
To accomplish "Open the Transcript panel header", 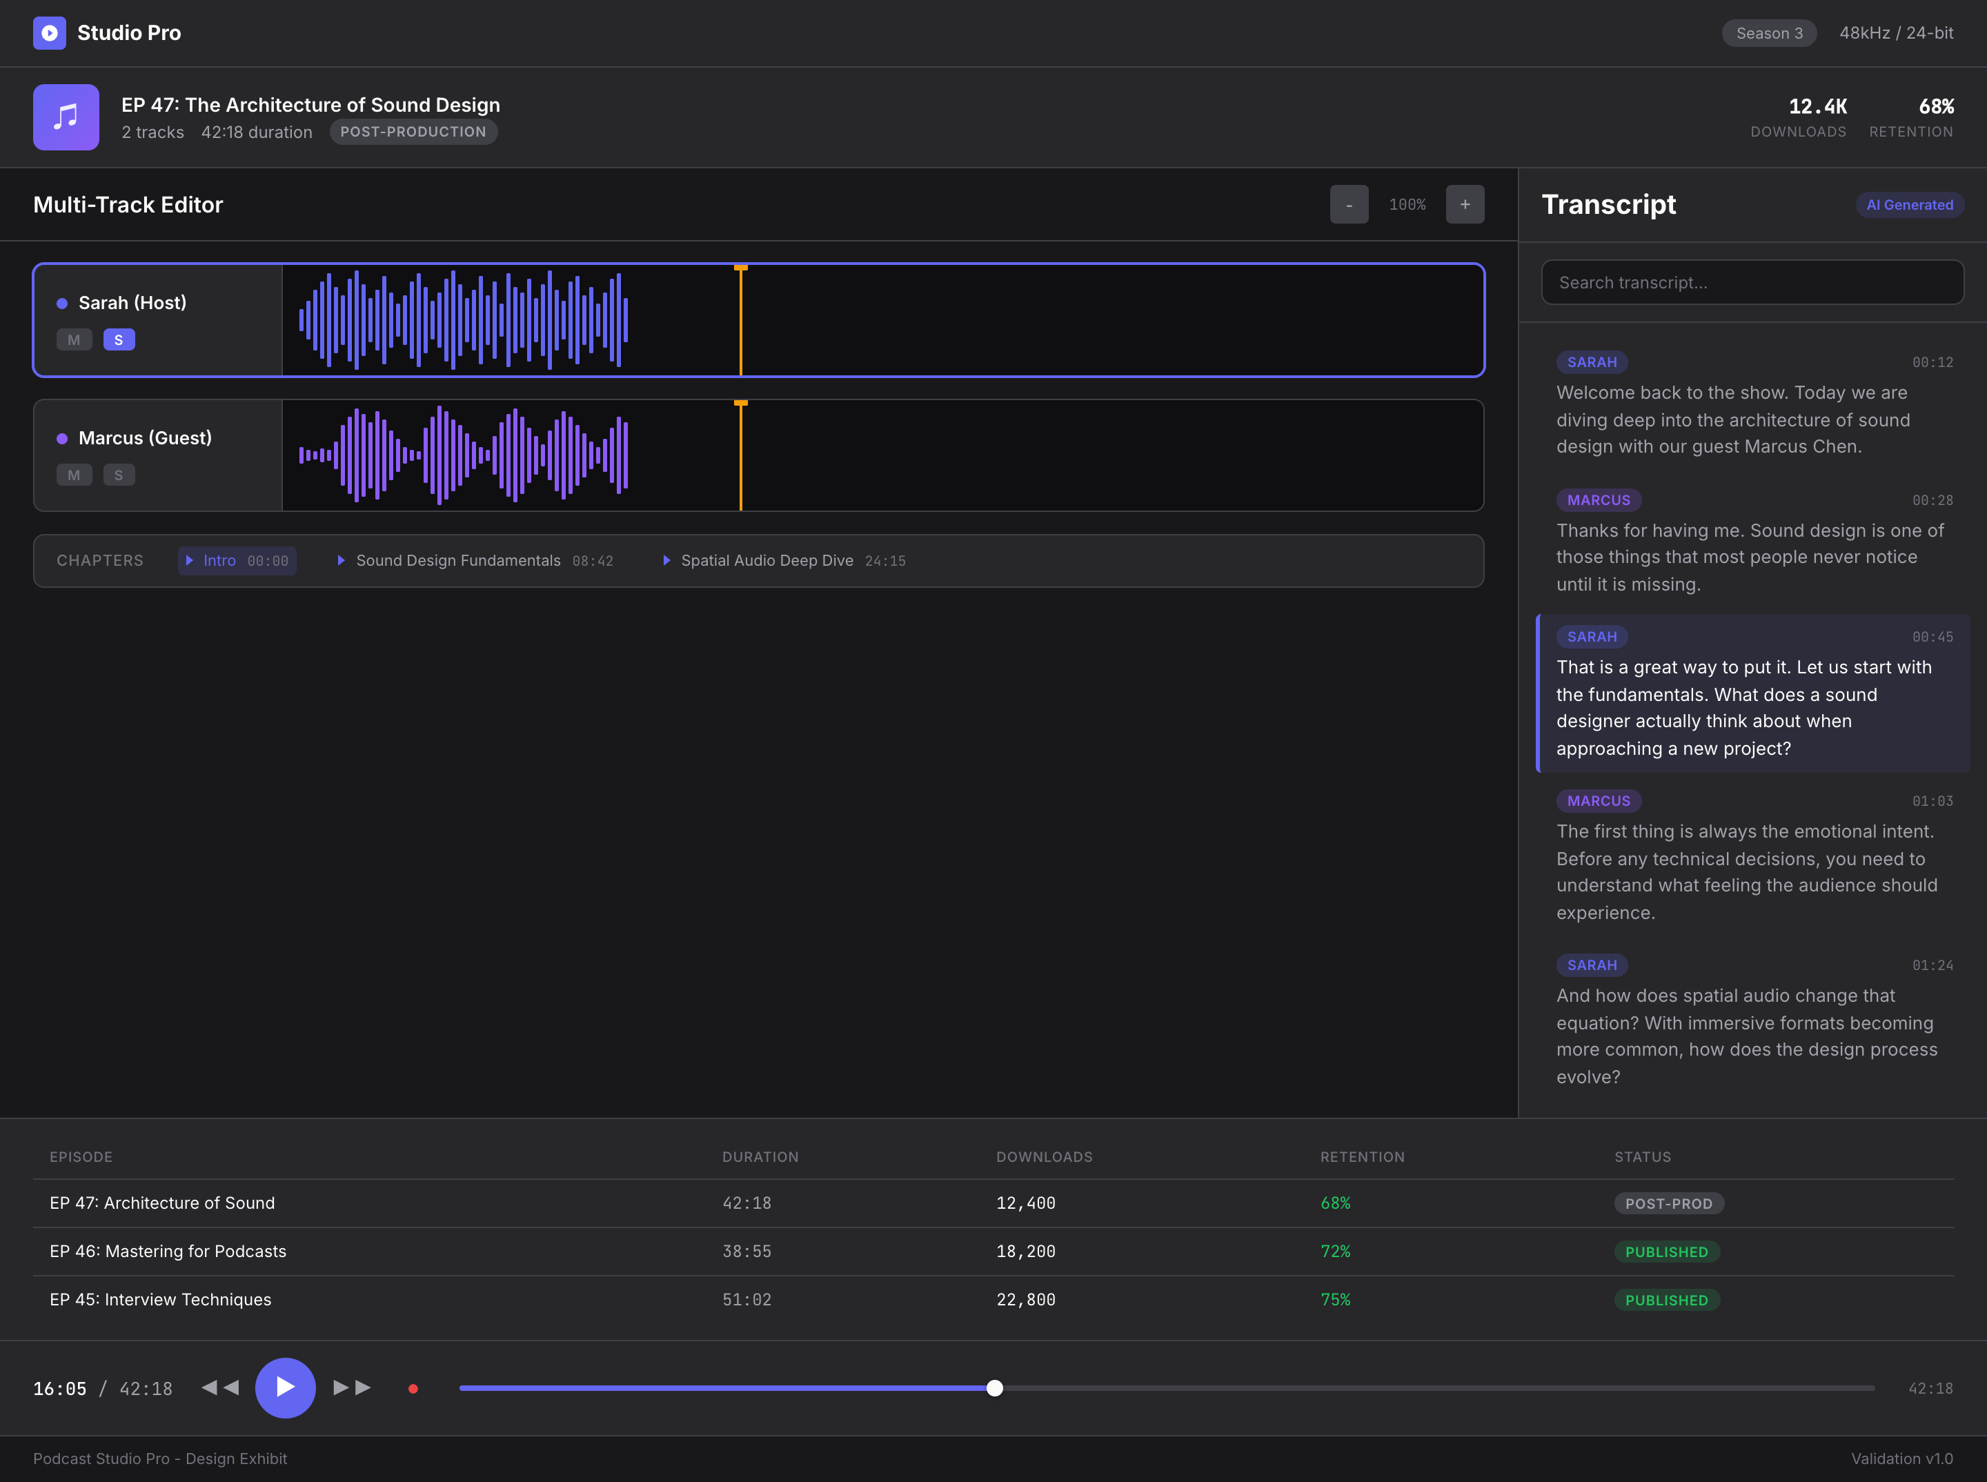I will click(x=1608, y=204).
